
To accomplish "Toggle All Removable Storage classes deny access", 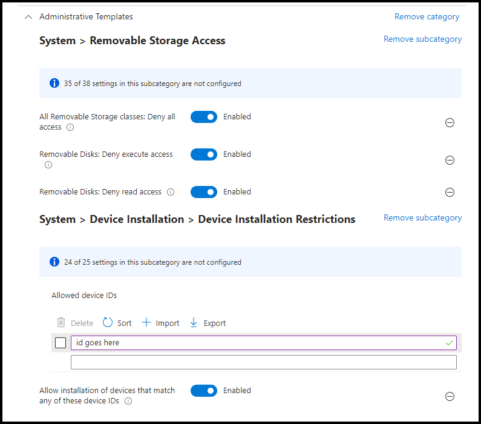I will click(x=204, y=117).
